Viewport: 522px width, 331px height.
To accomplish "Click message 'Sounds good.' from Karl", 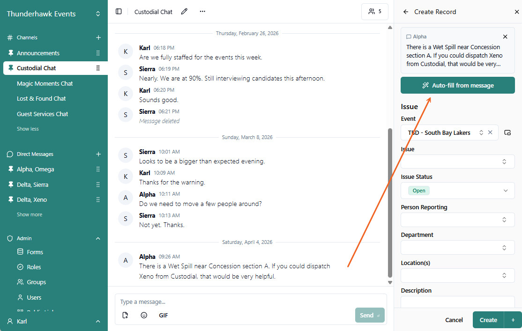I will pos(159,100).
